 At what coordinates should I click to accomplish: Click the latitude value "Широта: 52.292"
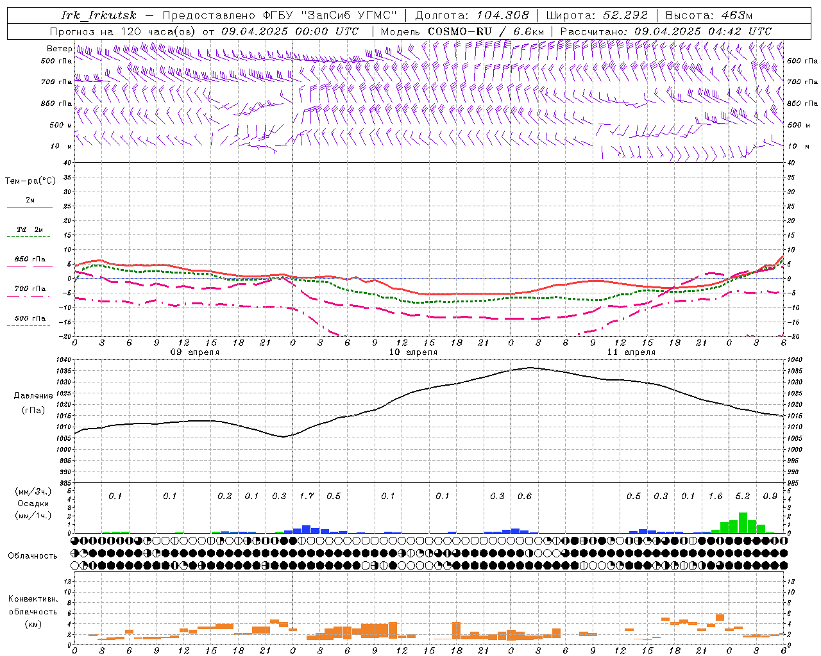pos(597,15)
